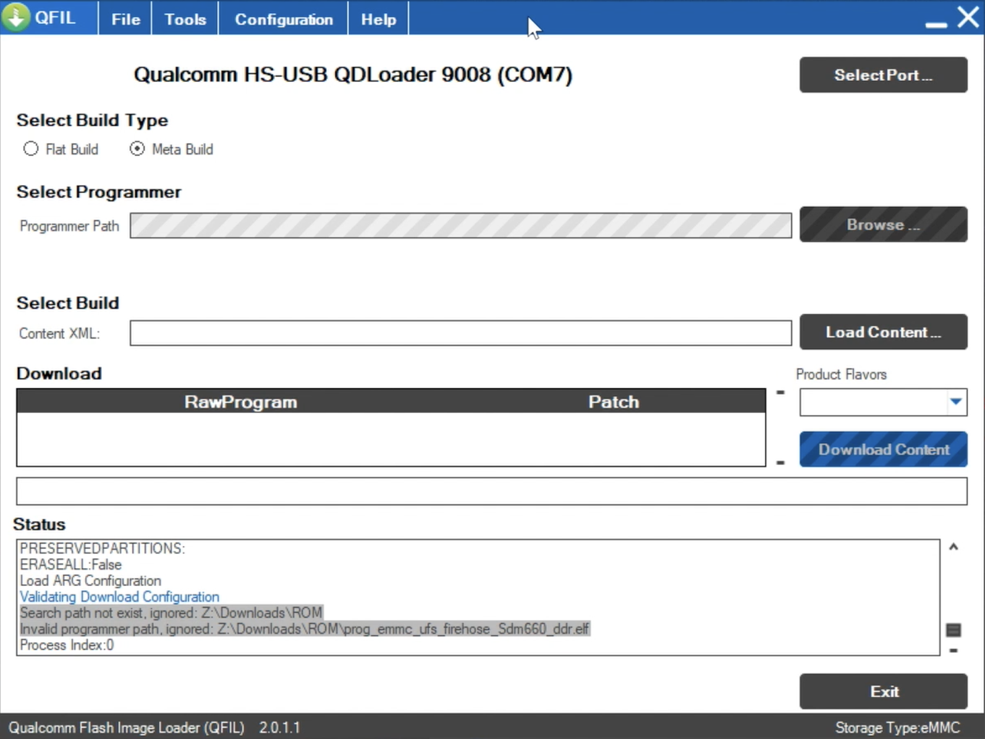Click 'Process Index:0' status line
The height and width of the screenshot is (739, 985).
(67, 645)
